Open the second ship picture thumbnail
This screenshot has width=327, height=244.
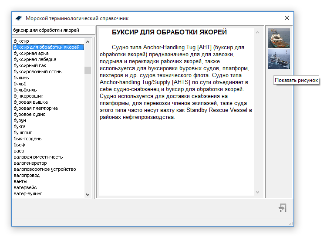coord(279,59)
